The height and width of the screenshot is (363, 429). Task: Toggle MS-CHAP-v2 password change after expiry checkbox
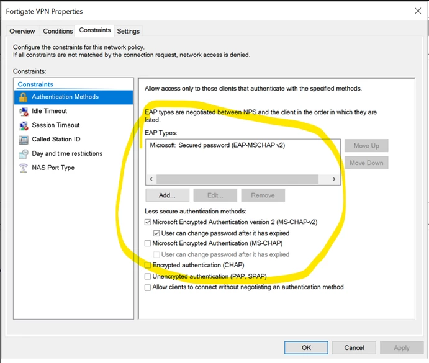click(156, 233)
